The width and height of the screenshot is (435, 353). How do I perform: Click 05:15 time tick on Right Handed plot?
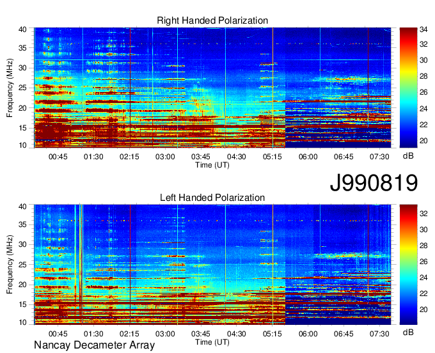272,157
